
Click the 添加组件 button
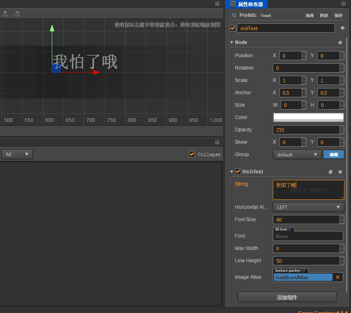[287, 297]
